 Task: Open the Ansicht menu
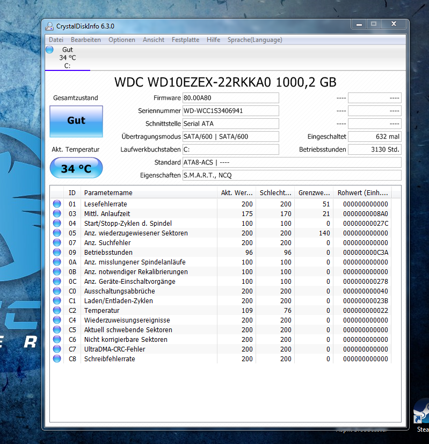pyautogui.click(x=154, y=40)
